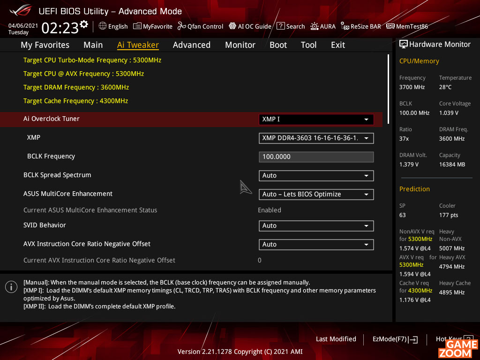Switch to Main tab

pos(93,45)
